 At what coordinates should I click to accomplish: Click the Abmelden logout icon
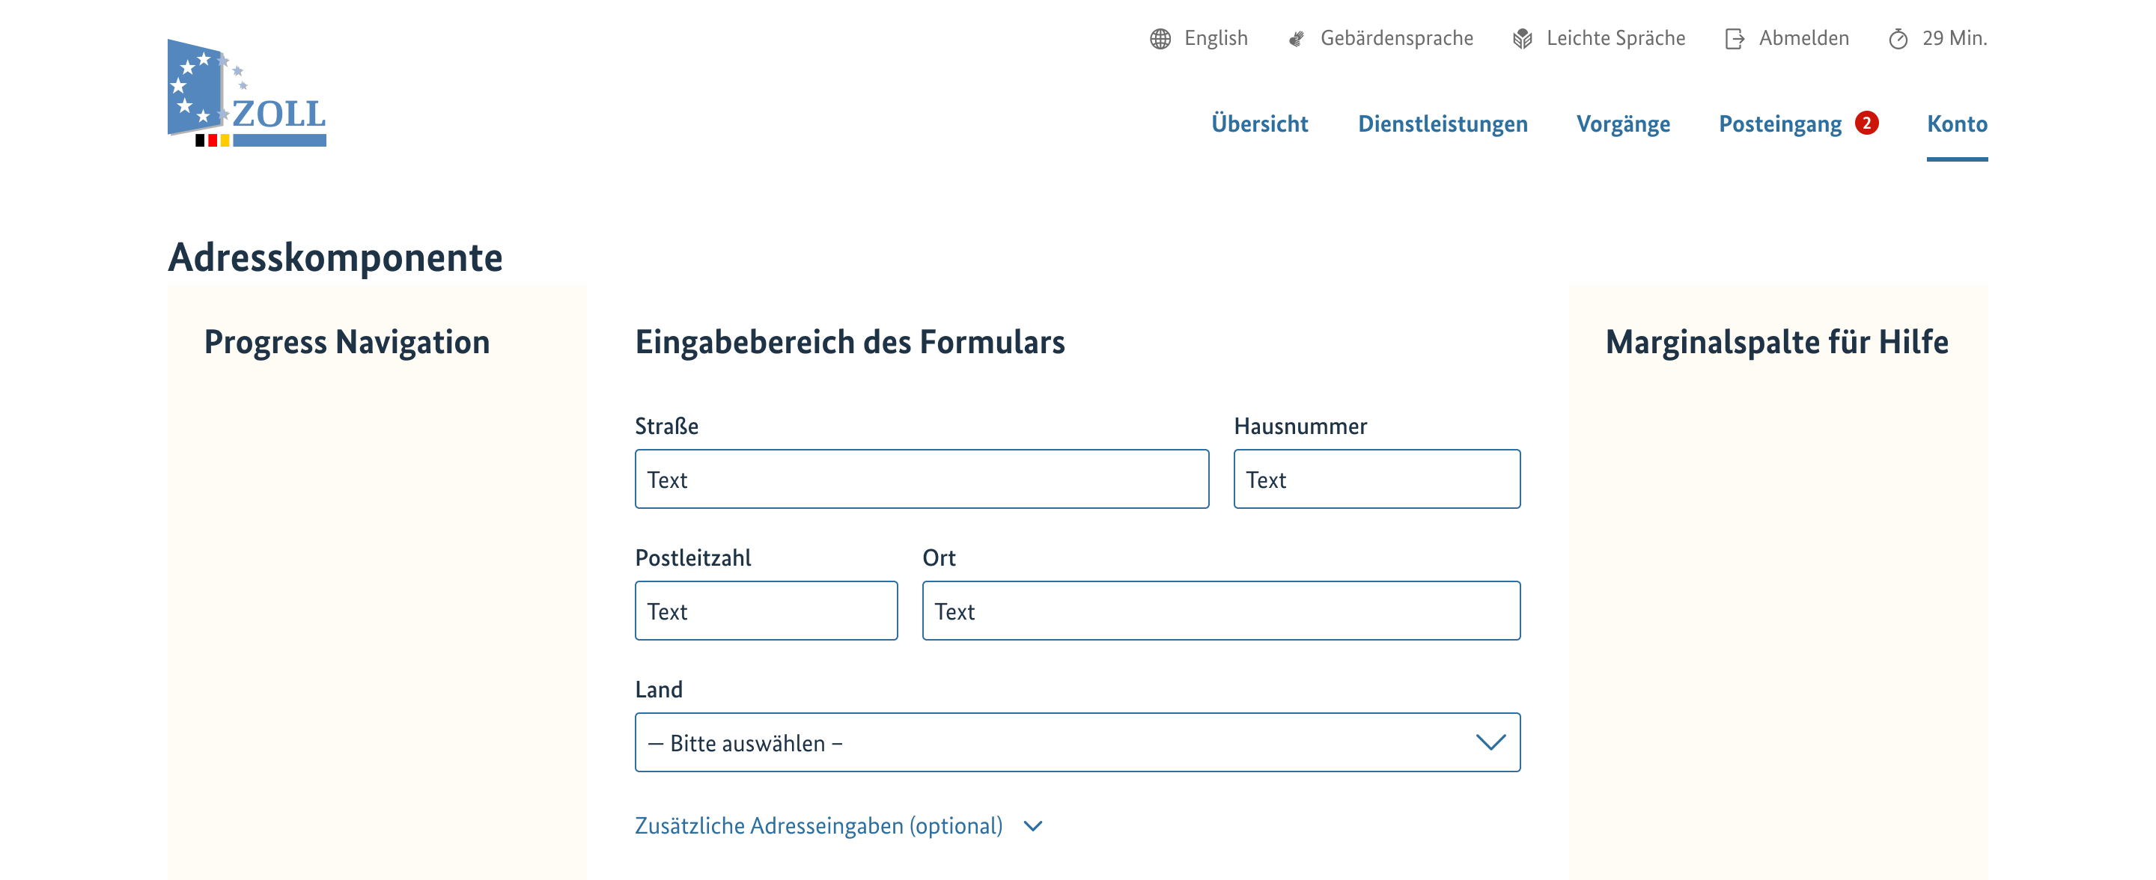point(1735,37)
